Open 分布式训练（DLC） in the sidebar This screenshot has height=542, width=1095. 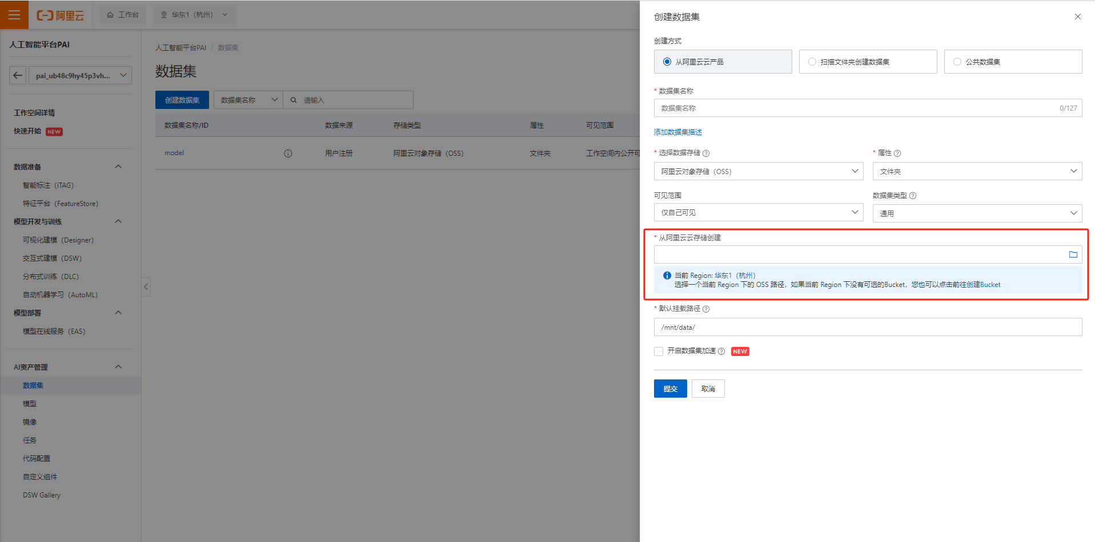51,277
